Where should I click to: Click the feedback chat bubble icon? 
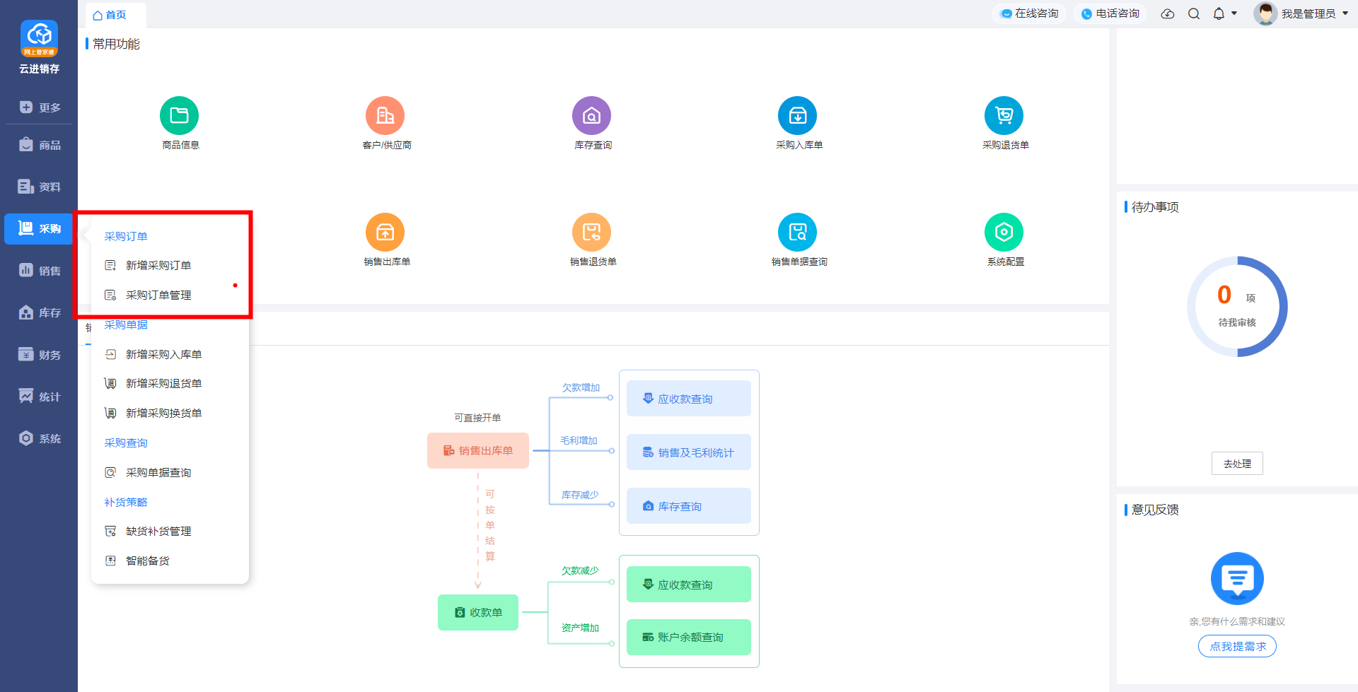tap(1237, 578)
